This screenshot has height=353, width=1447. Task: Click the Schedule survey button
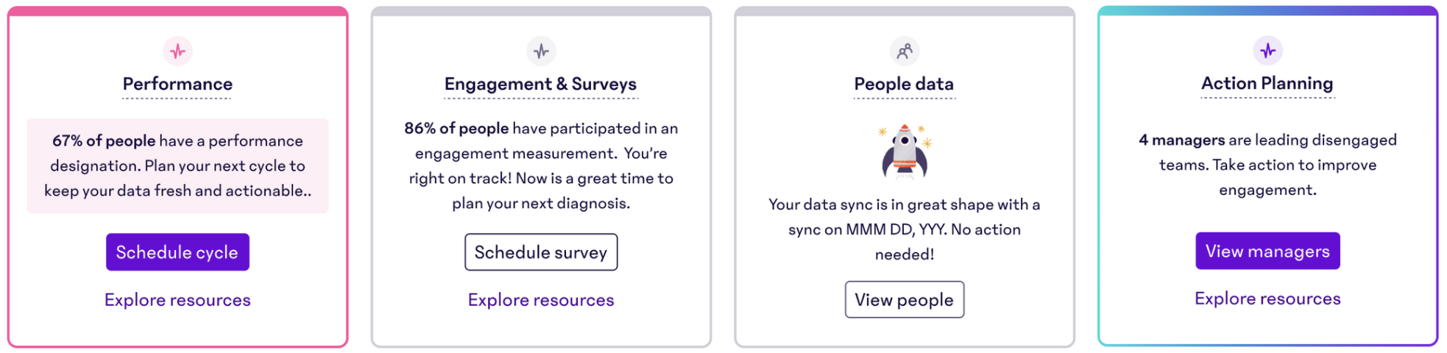[541, 252]
